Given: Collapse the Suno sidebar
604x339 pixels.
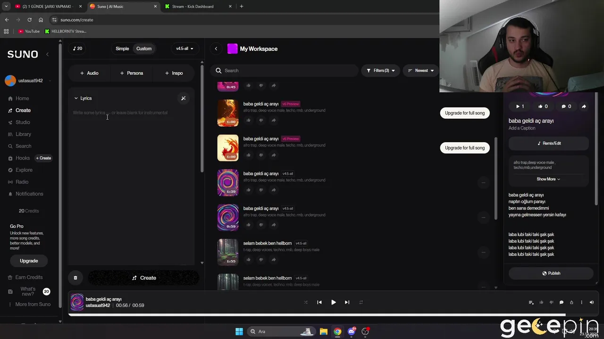Looking at the screenshot, I should [47, 54].
